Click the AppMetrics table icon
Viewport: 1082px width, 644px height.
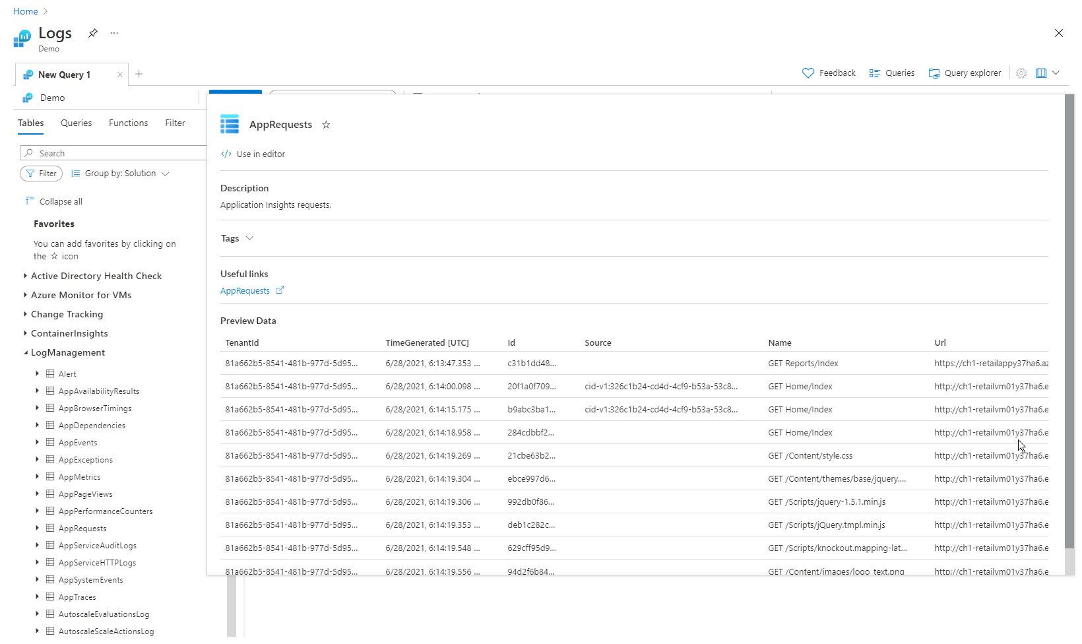pyautogui.click(x=50, y=476)
